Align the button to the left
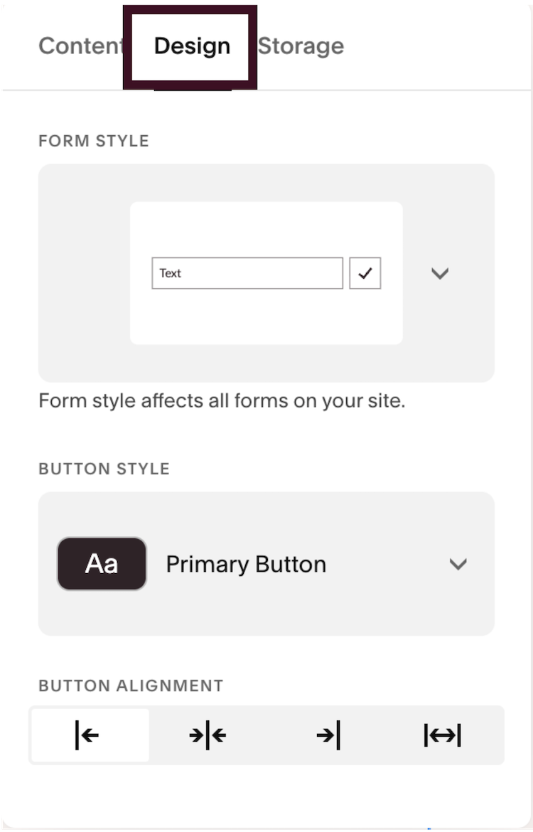This screenshot has width=533, height=832. pyautogui.click(x=90, y=735)
